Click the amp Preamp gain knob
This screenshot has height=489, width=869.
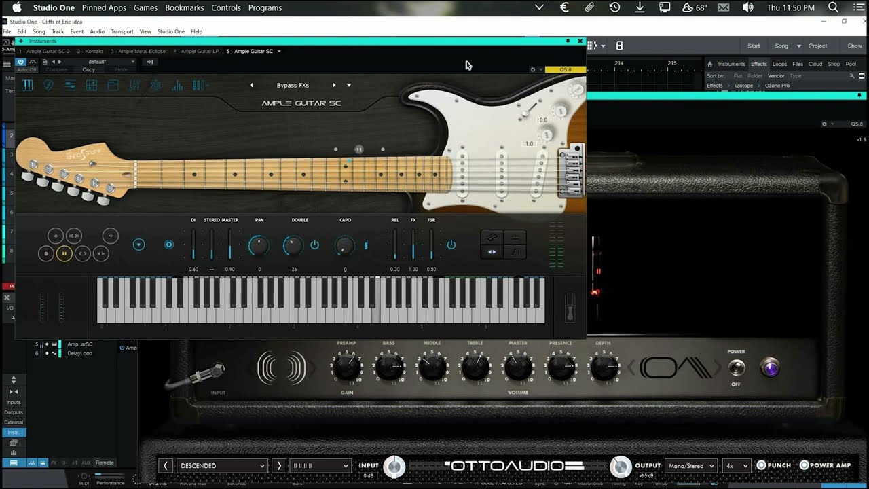[346, 368]
